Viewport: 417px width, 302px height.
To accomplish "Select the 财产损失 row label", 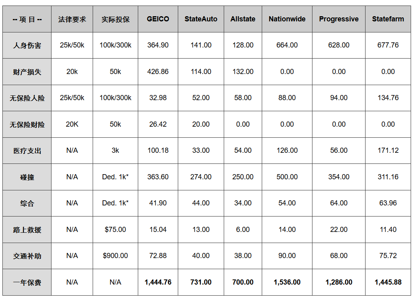I will [27, 72].
